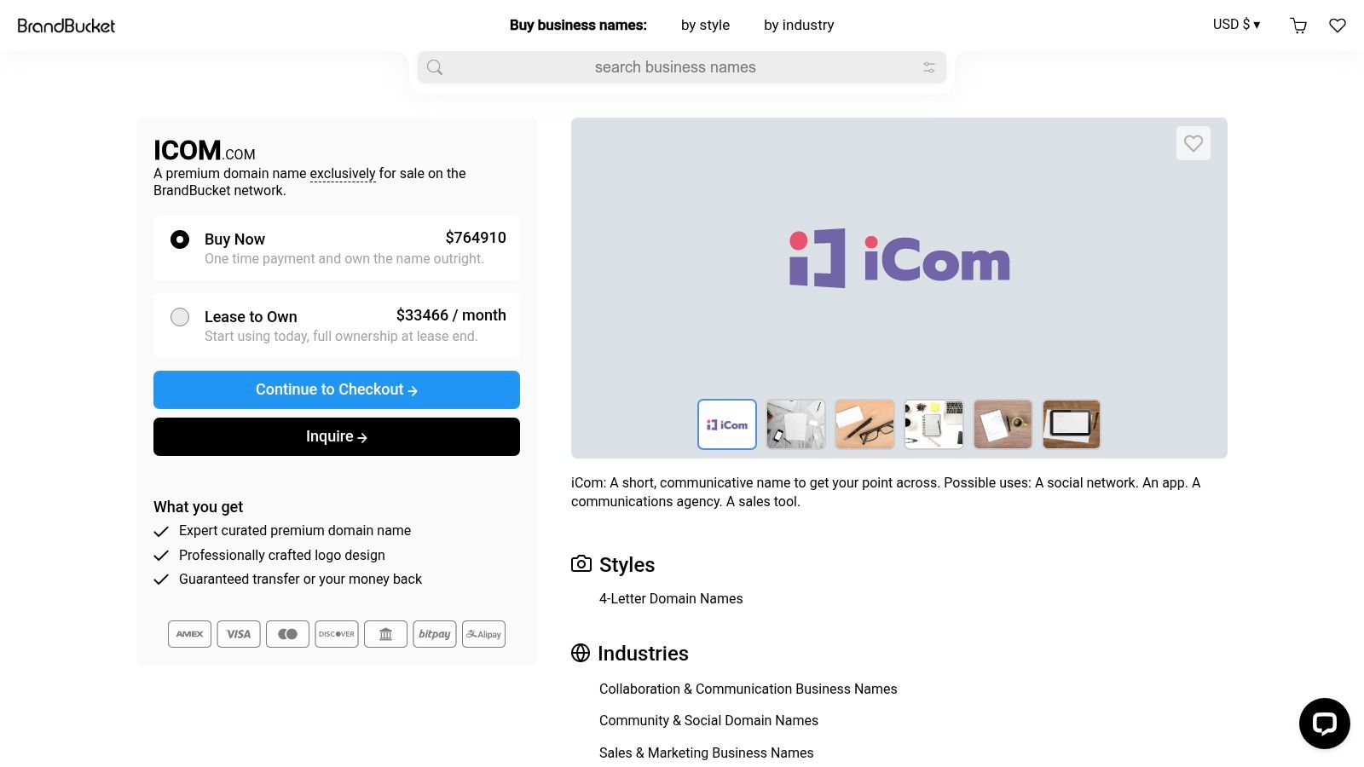
Task: Open the "by style" menu
Action: [705, 26]
